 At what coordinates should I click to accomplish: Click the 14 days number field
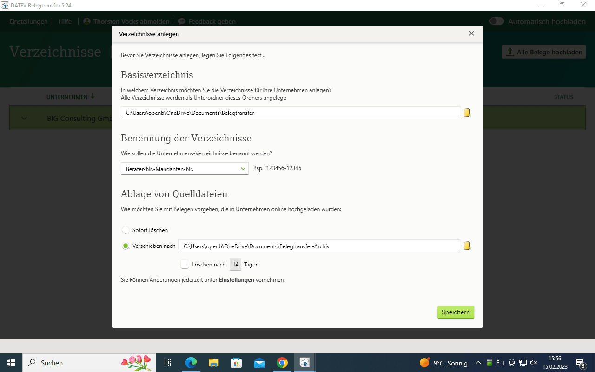[x=236, y=264]
